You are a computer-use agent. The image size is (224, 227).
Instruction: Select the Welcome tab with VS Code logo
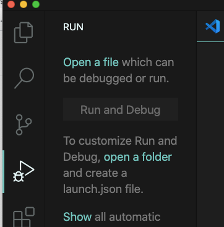(212, 27)
